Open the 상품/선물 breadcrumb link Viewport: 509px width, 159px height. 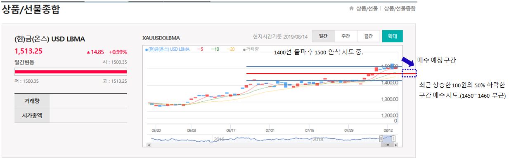pos(367,8)
